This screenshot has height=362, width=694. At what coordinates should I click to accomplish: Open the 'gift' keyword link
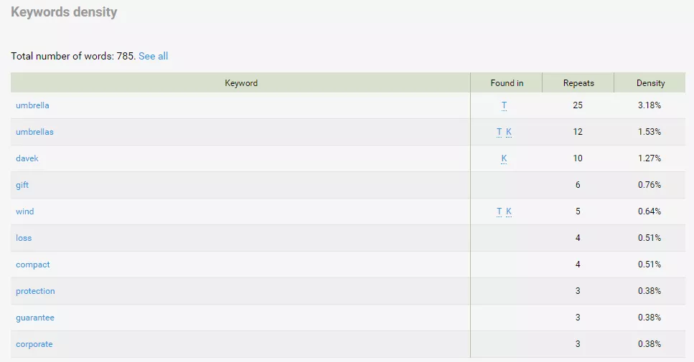22,185
